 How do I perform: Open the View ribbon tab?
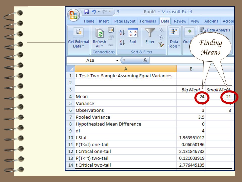coord(195,21)
